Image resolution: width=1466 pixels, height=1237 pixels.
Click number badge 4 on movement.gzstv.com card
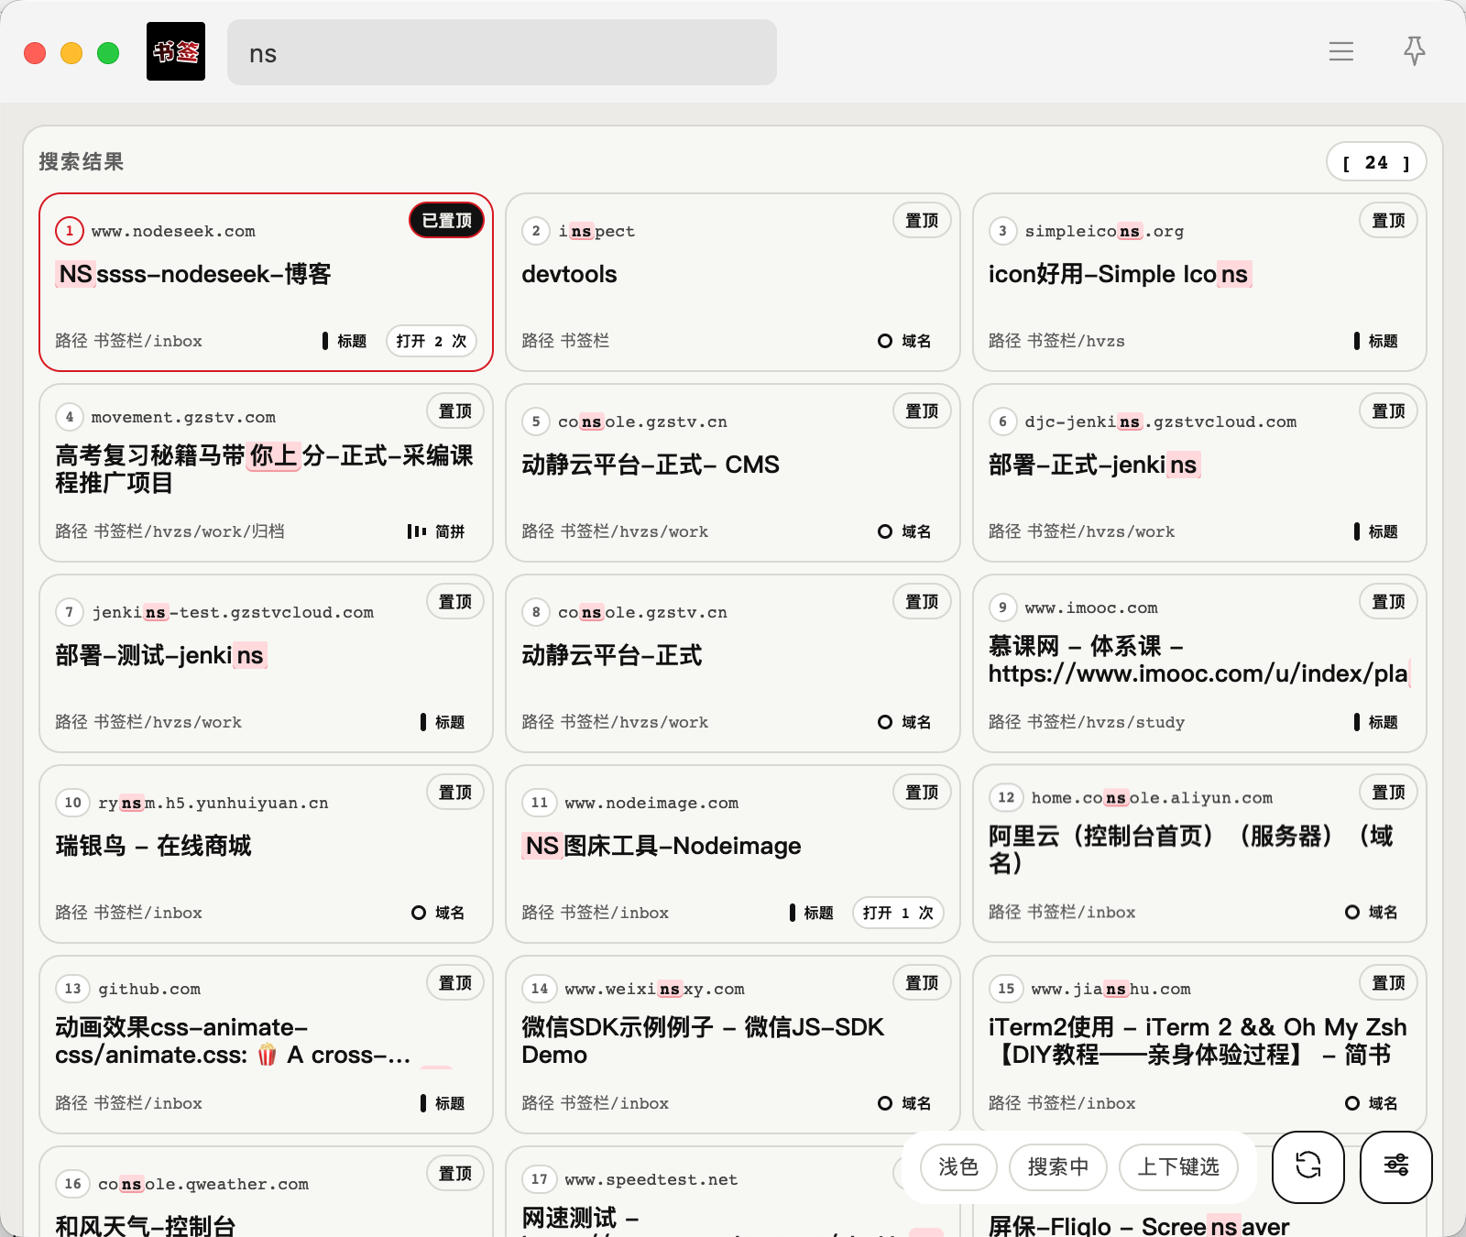pos(70,418)
